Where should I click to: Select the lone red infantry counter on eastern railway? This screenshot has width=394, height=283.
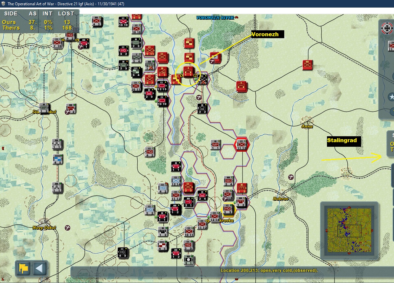tap(307, 65)
